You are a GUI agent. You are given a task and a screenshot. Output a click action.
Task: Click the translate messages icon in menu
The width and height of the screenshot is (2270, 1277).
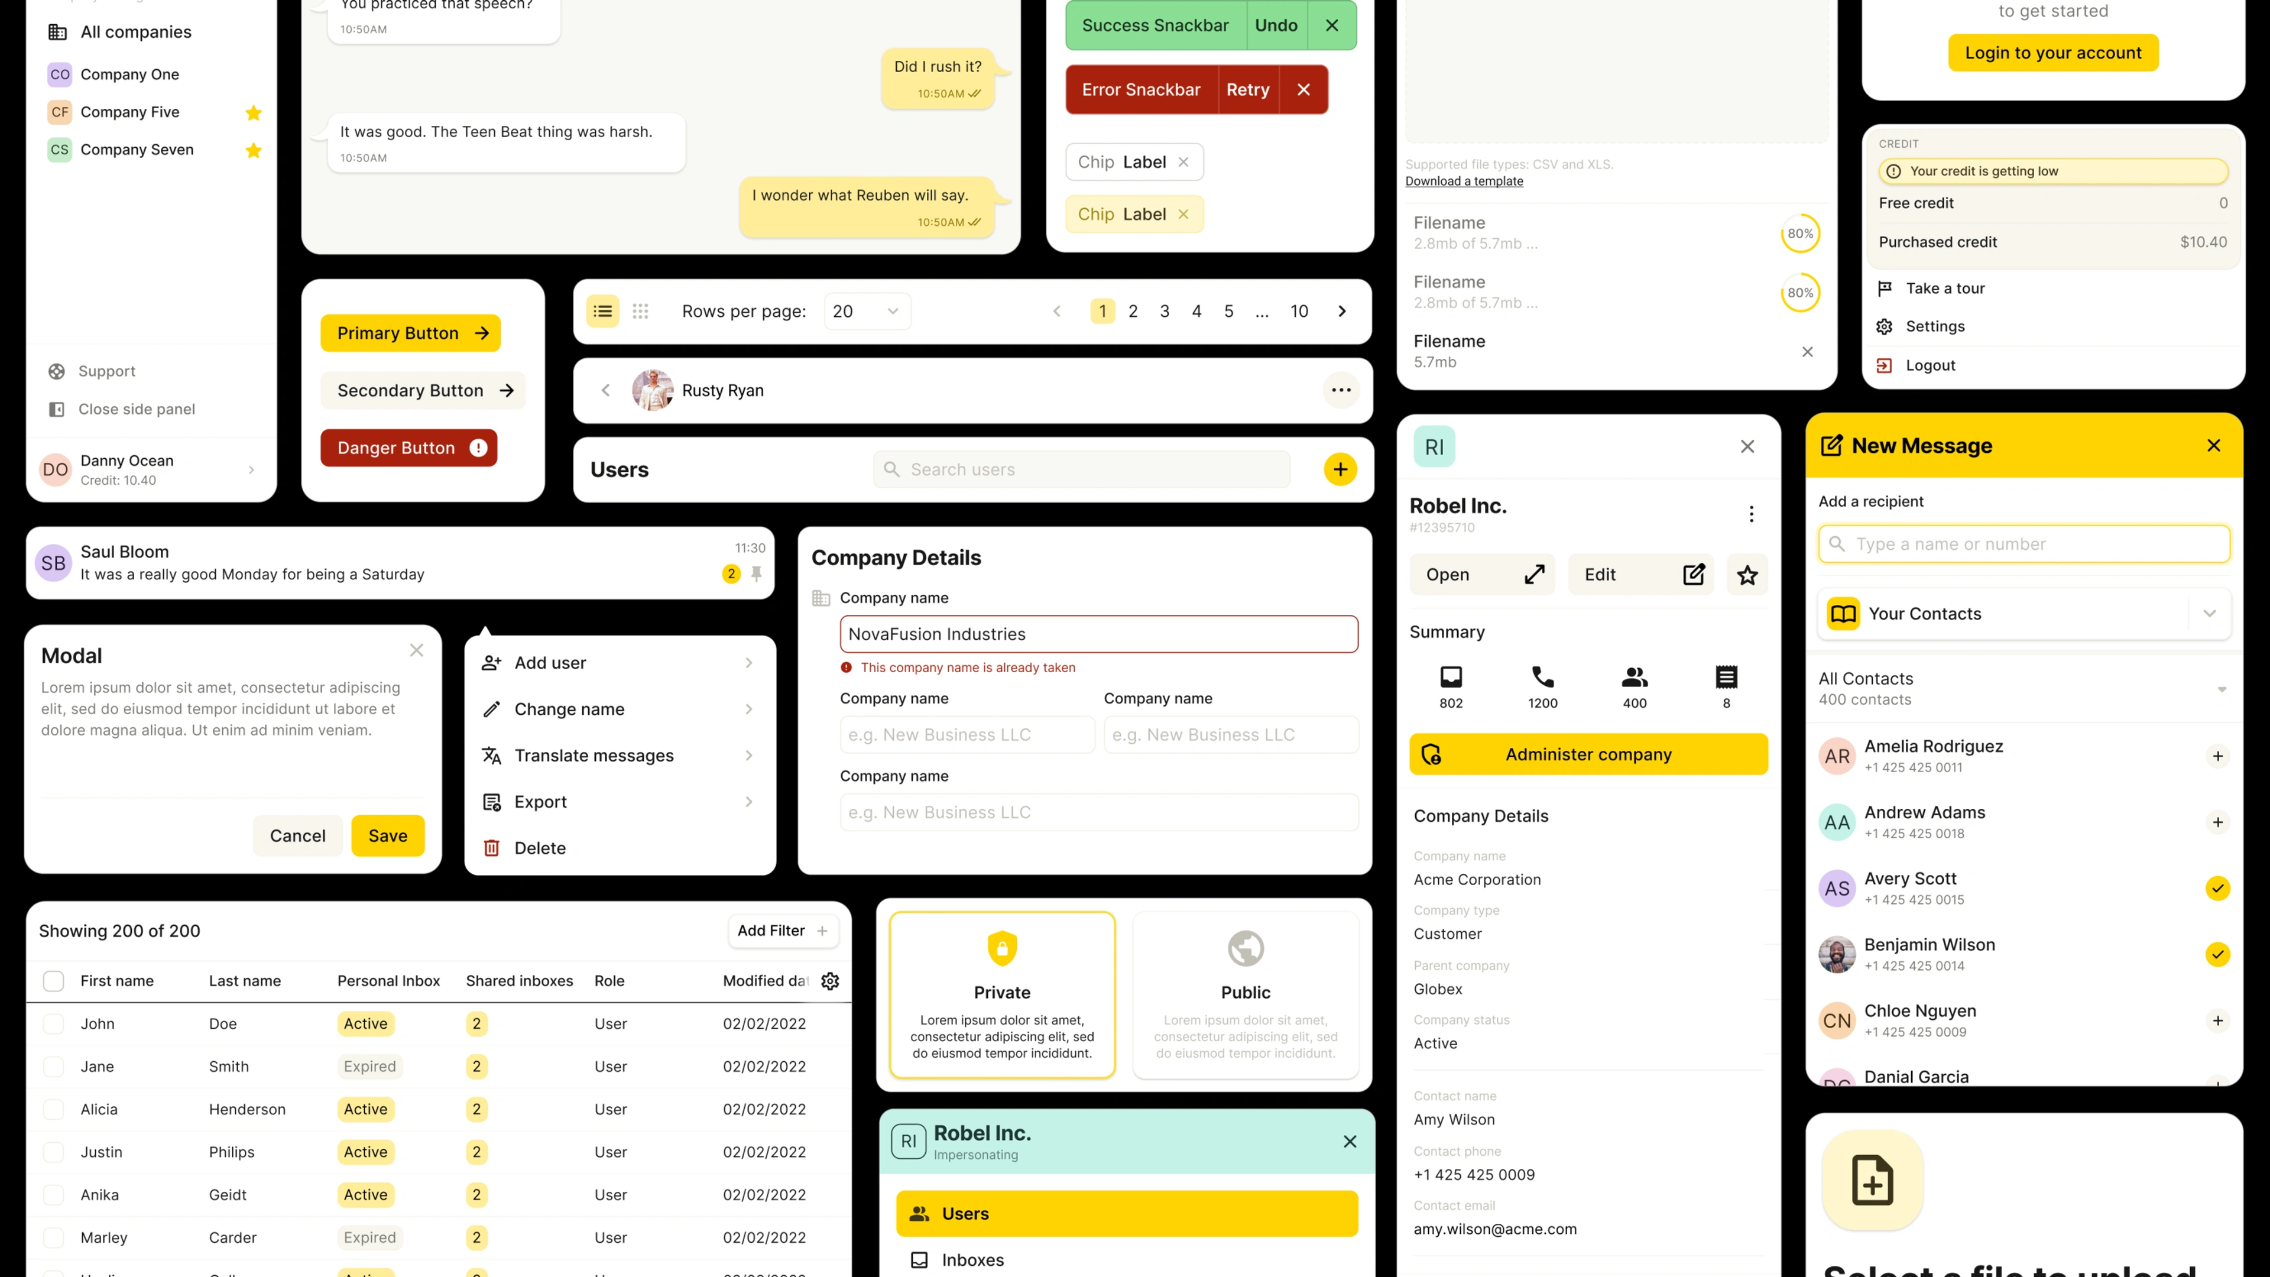tap(492, 754)
